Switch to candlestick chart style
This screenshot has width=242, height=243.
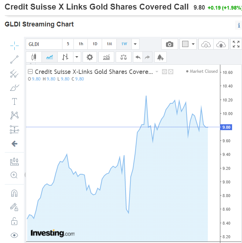tap(34, 57)
